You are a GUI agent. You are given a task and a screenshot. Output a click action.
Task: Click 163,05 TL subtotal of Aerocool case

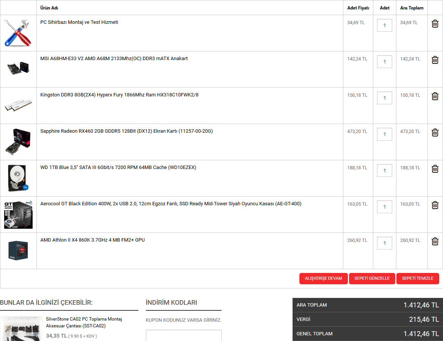click(410, 204)
